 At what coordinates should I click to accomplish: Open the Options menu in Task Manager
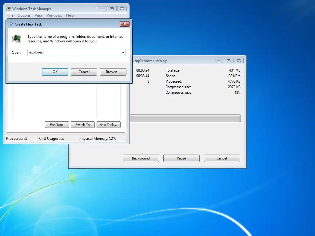pyautogui.click(x=24, y=15)
